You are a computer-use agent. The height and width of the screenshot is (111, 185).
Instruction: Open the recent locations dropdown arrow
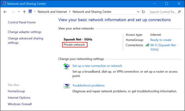(19, 12)
